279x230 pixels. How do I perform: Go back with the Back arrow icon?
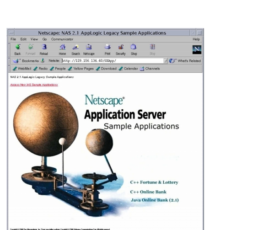18,47
